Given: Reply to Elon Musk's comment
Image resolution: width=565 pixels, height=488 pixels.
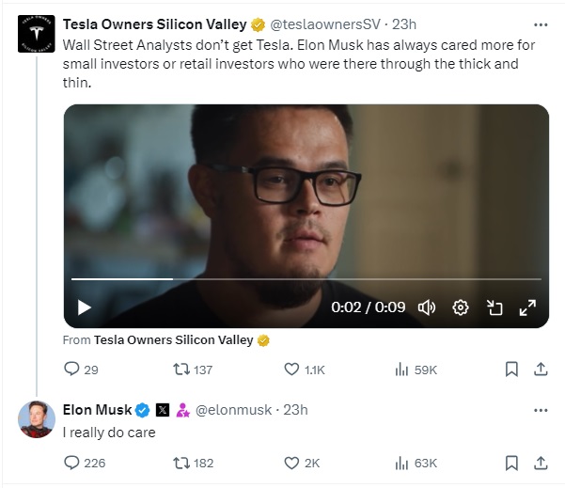Looking at the screenshot, I should point(72,463).
